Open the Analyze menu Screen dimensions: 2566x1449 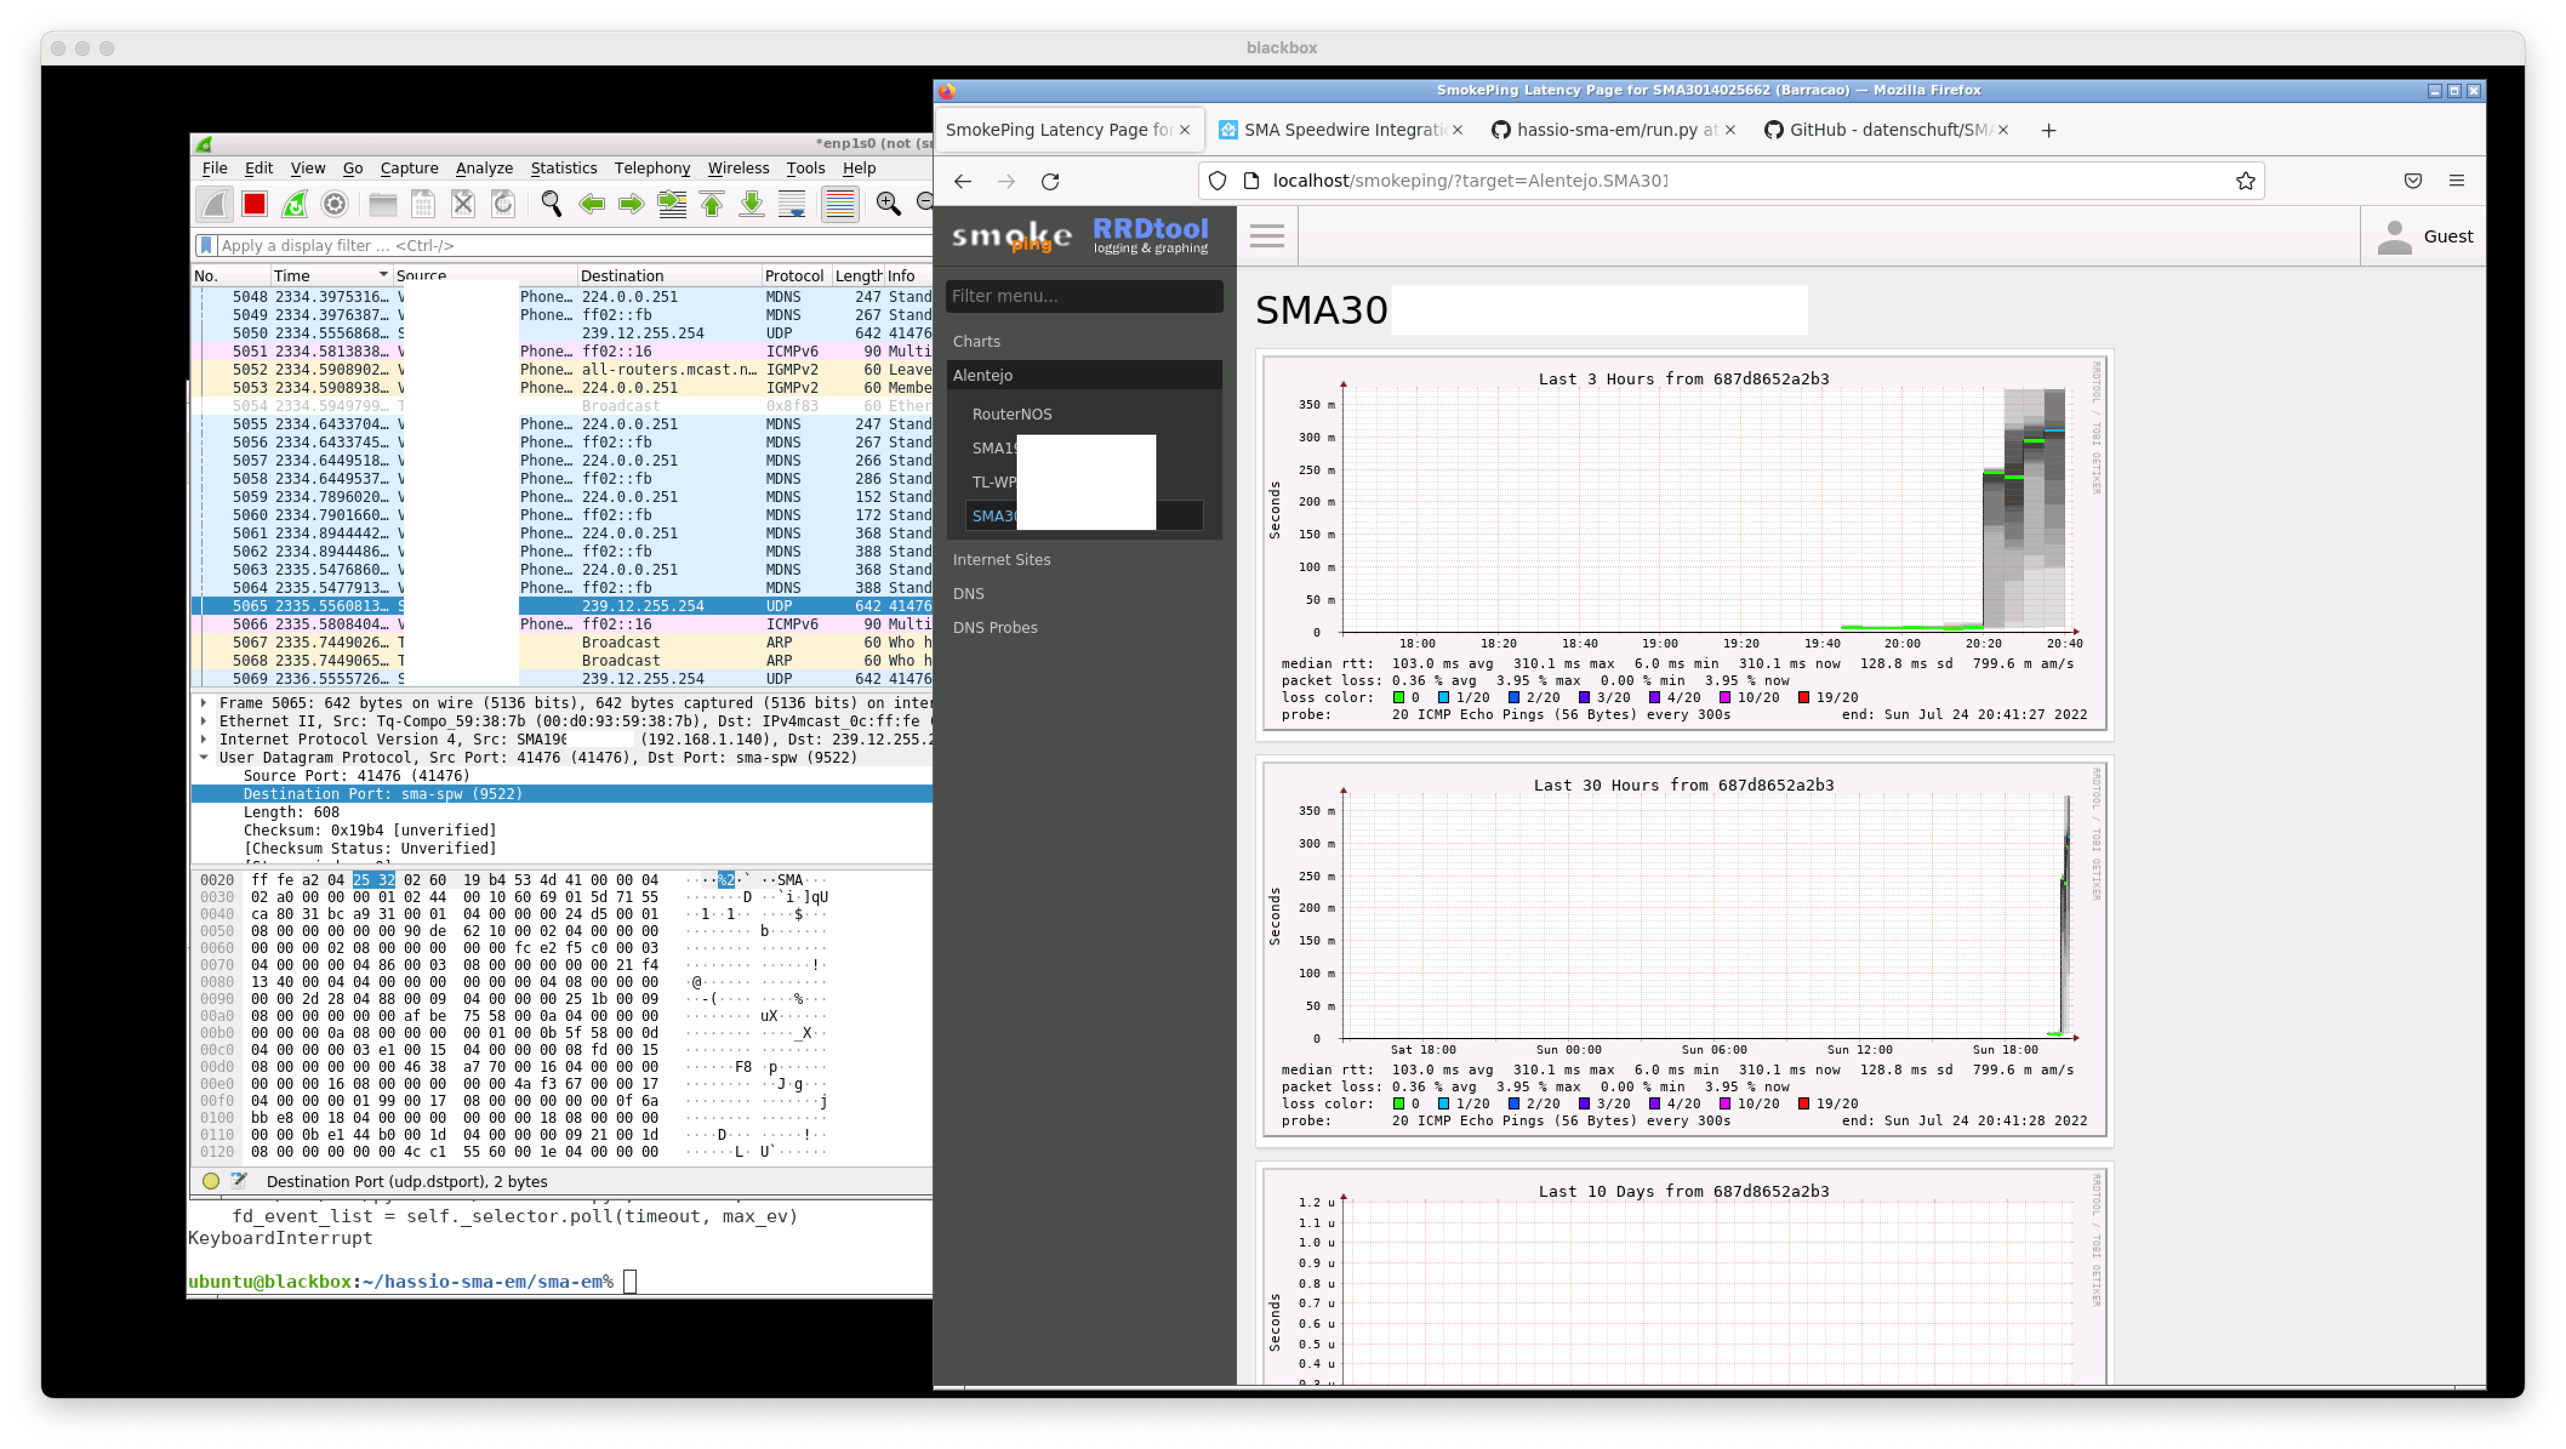click(484, 169)
